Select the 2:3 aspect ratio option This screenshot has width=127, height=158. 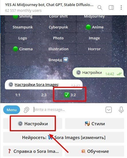44,95
